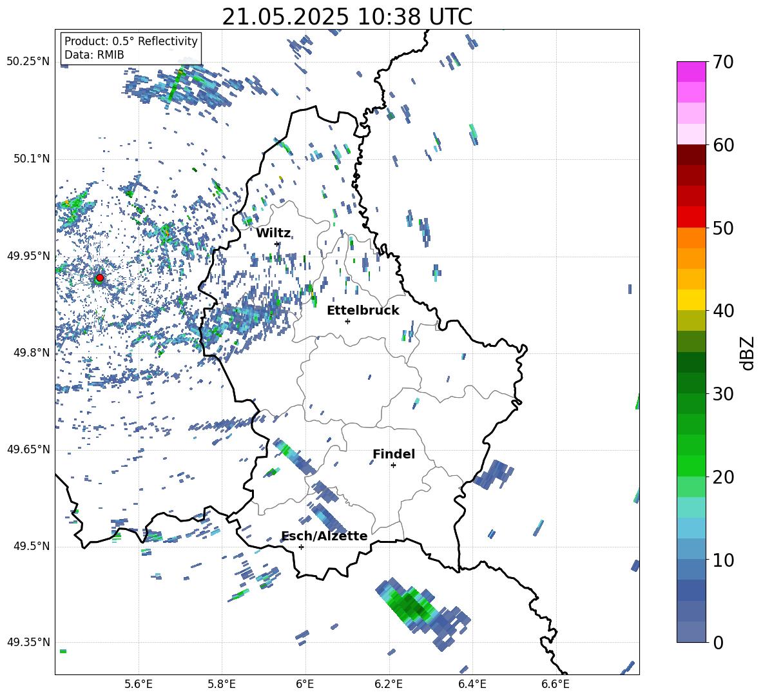Click the magenta swatch at top of colorbar

[691, 72]
